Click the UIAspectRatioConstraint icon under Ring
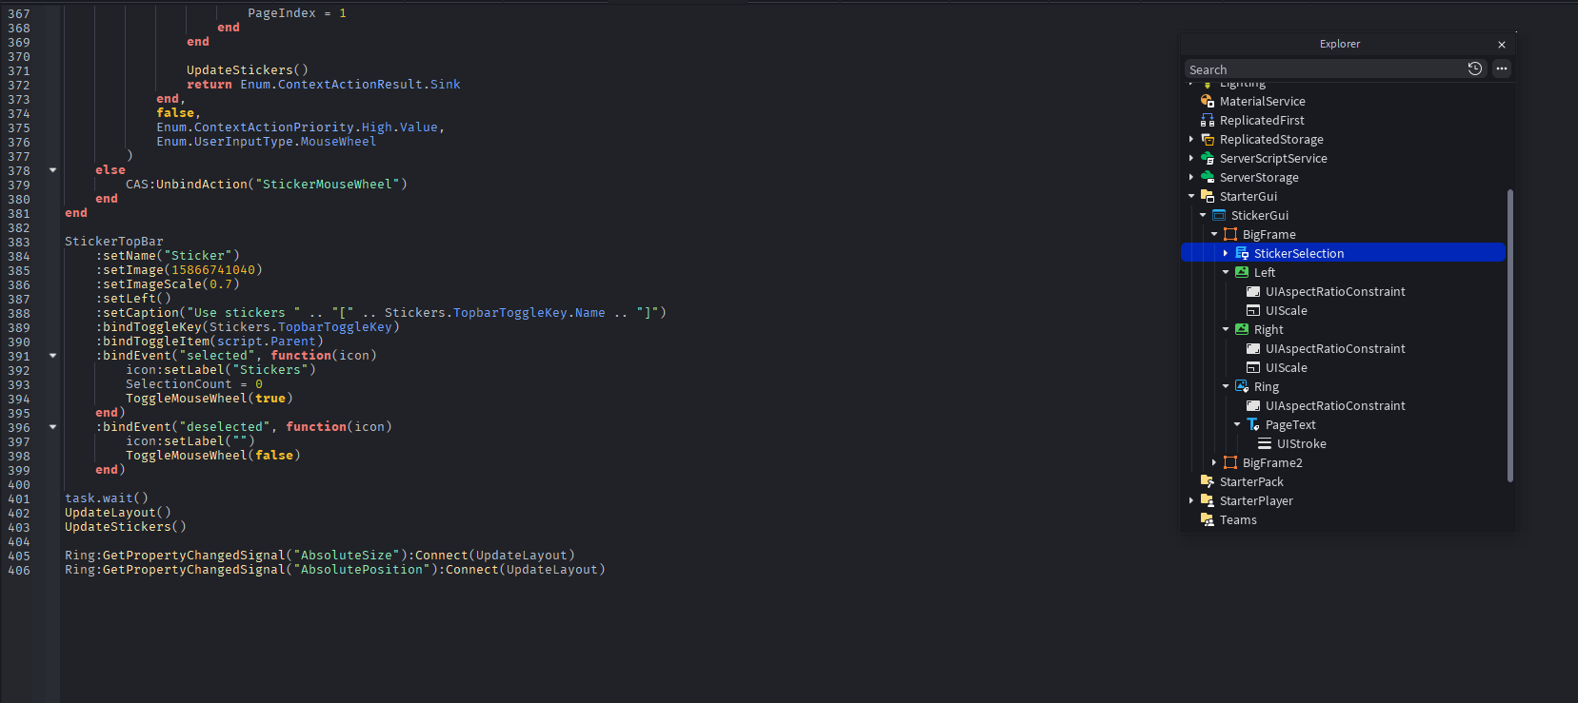This screenshot has height=703, width=1578. click(1253, 405)
